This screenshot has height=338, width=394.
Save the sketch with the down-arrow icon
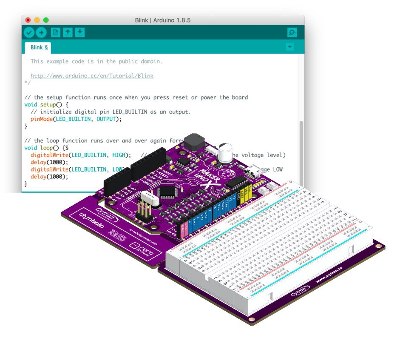pos(79,32)
